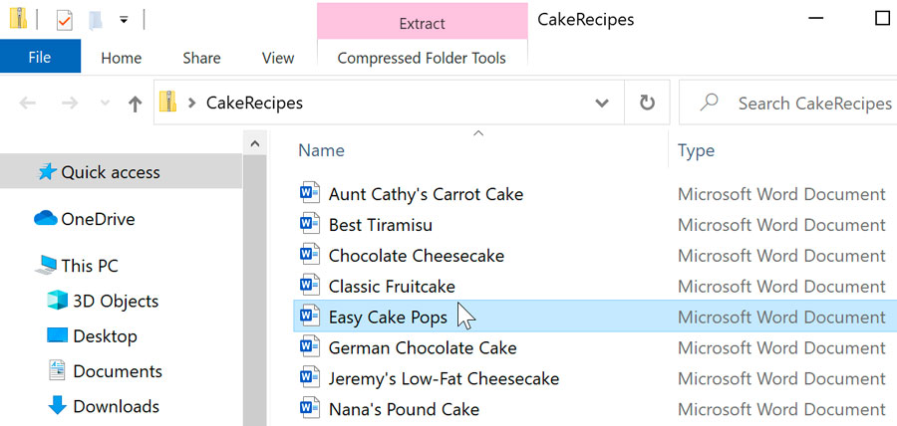The height and width of the screenshot is (426, 897).
Task: Click the Properties checkmark icon in quick access toolbar
Action: (64, 21)
